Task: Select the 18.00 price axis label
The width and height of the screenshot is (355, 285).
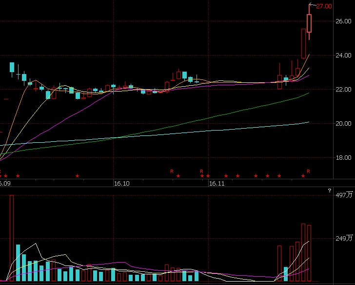Action: (x=343, y=158)
